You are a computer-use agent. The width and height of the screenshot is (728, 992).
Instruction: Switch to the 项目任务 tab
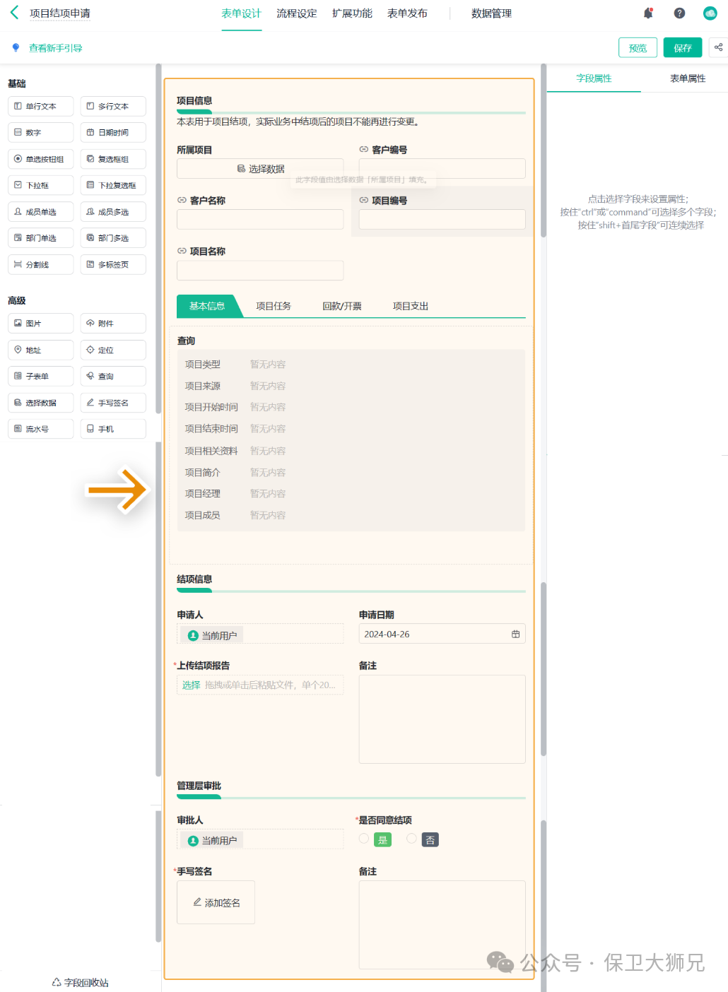coord(273,306)
